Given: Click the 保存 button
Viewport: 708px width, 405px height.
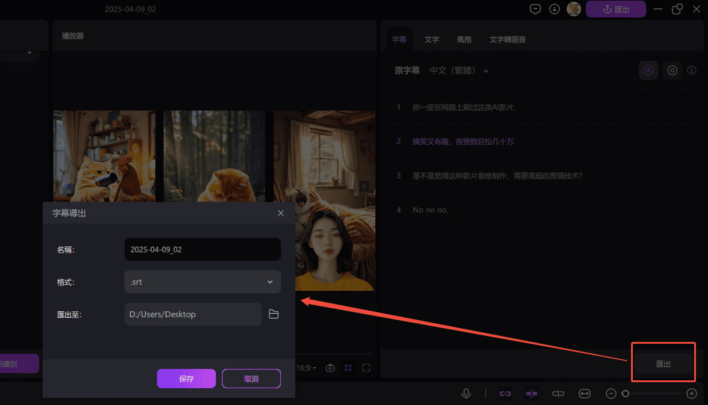Looking at the screenshot, I should point(186,379).
